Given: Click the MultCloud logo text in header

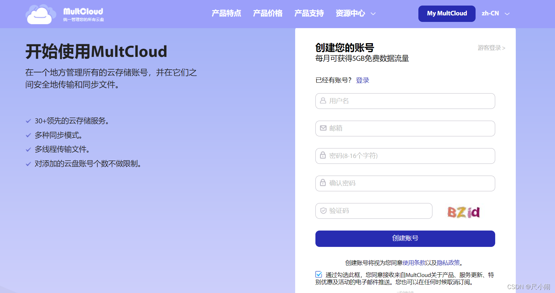Looking at the screenshot, I should [x=83, y=12].
